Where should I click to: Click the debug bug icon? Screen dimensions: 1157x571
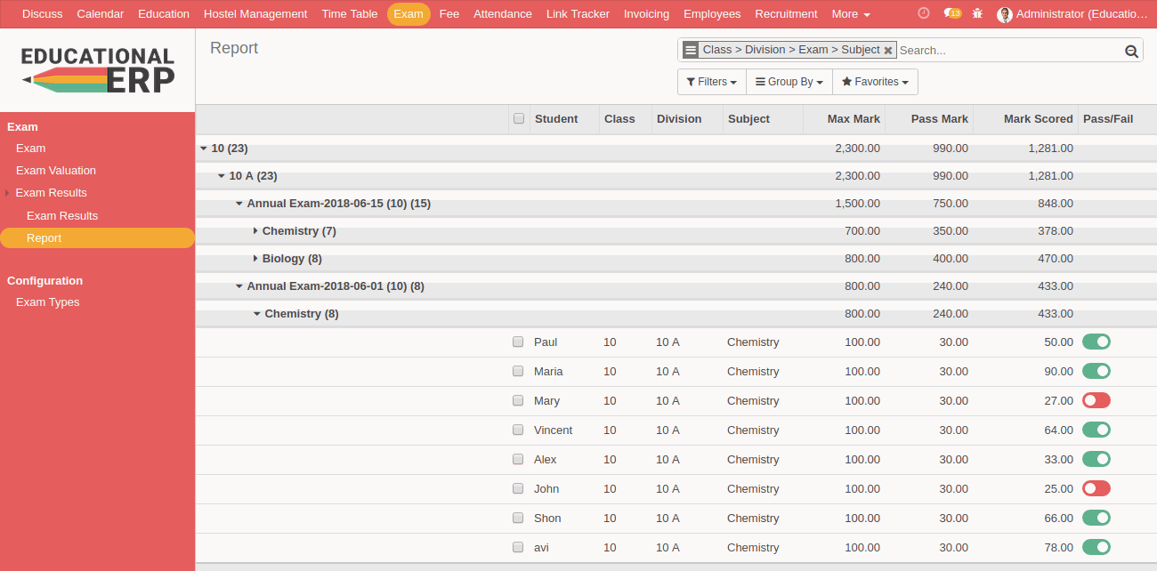(x=977, y=14)
